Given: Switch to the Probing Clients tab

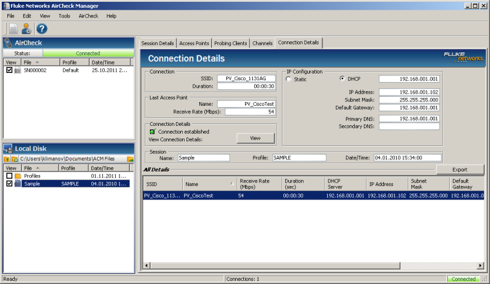Looking at the screenshot, I should click(230, 43).
